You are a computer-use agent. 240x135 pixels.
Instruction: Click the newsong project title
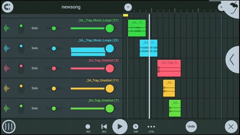coord(71,7)
